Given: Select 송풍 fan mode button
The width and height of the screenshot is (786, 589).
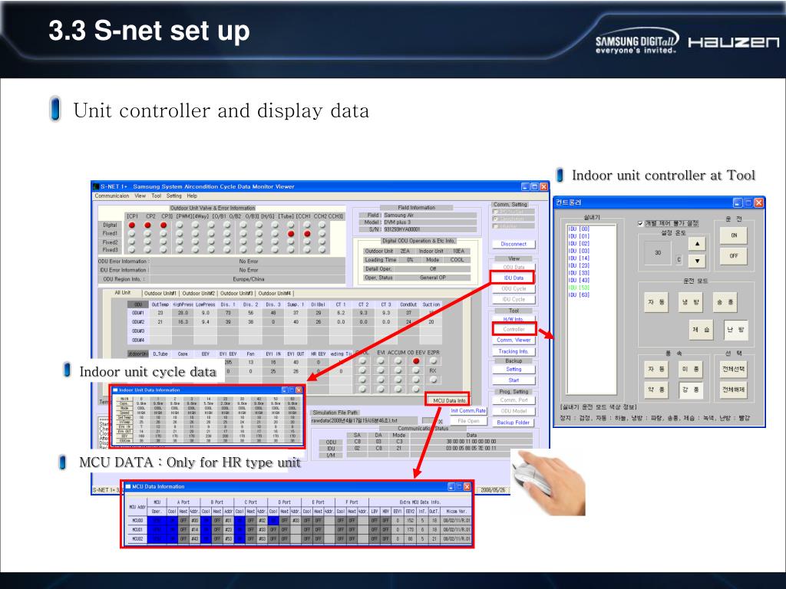Looking at the screenshot, I should (x=725, y=302).
